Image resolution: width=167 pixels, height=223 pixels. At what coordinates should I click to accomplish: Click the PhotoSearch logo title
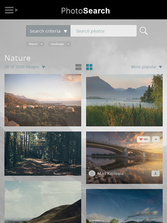point(86,11)
